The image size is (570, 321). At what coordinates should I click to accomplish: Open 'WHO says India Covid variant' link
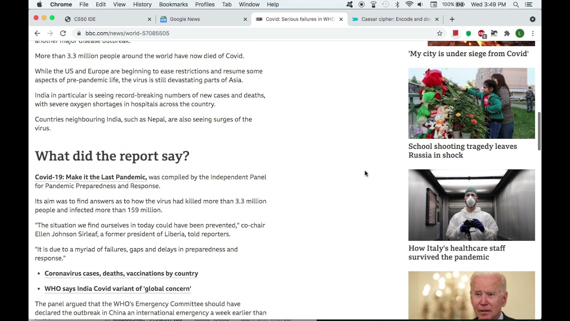tap(118, 288)
